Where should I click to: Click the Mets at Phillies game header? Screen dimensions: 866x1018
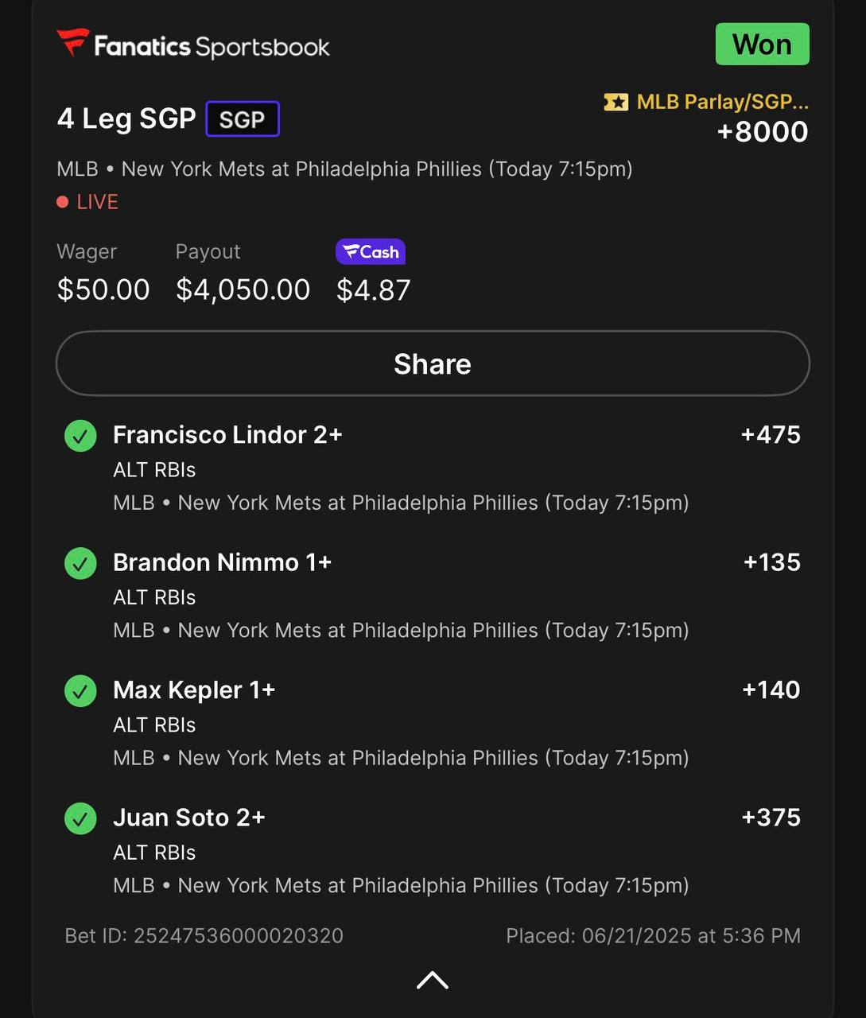tap(344, 169)
